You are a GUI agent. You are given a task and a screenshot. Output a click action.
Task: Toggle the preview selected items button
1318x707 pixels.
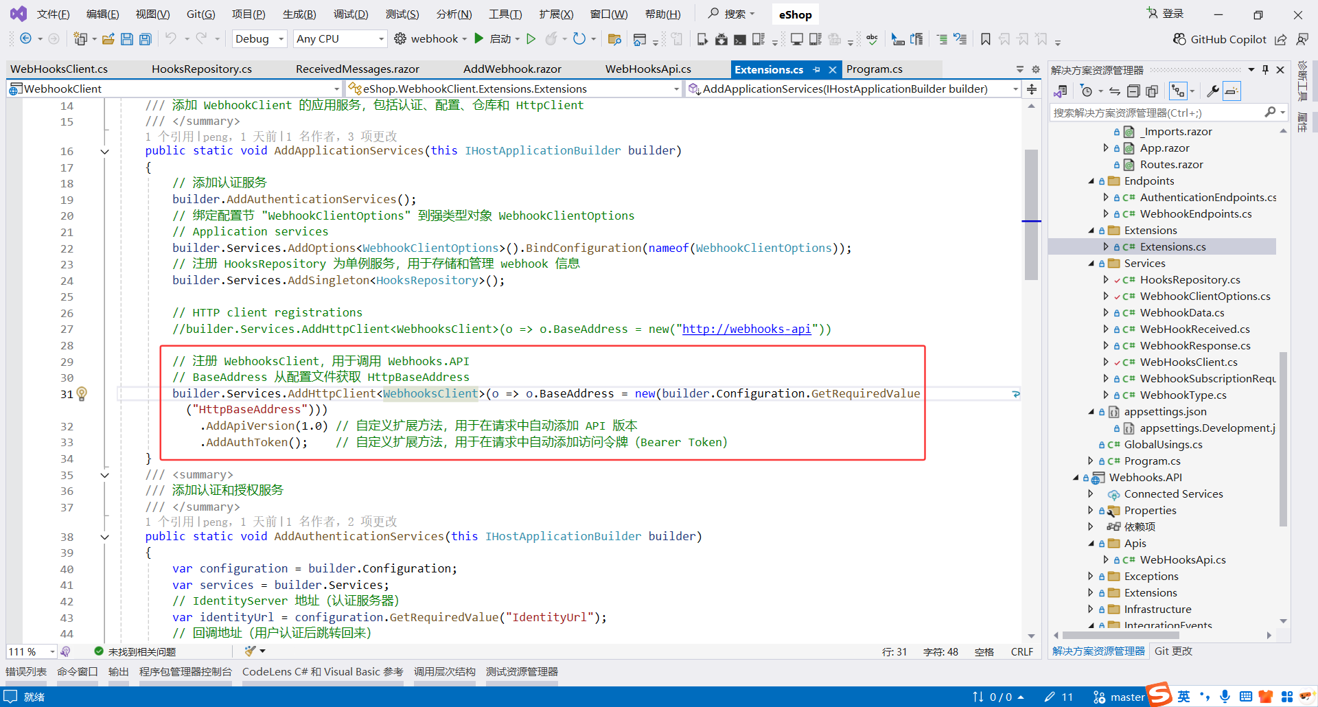click(1232, 91)
